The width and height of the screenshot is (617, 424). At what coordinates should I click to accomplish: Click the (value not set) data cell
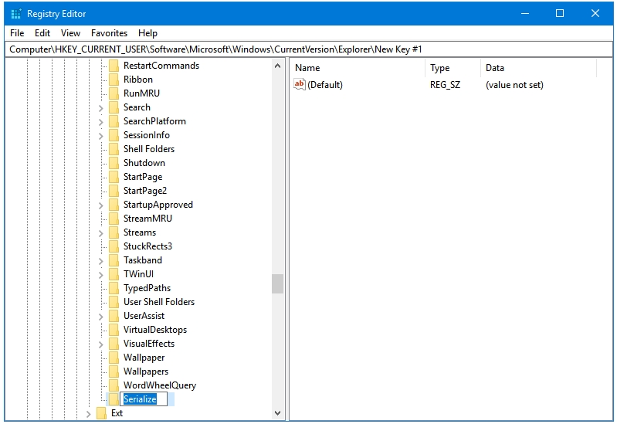pyautogui.click(x=514, y=85)
